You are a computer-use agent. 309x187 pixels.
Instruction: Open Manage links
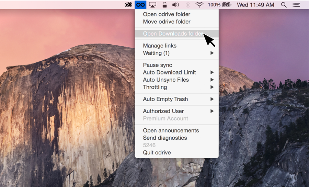pos(177,46)
